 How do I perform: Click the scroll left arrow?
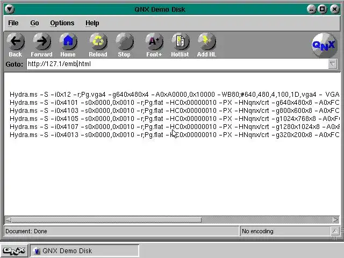pos(8,220)
